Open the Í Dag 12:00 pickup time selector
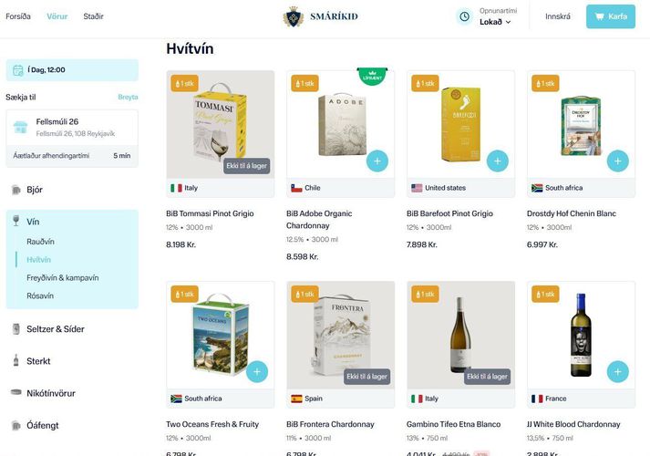Screen dimensions: 650x456 (72, 70)
